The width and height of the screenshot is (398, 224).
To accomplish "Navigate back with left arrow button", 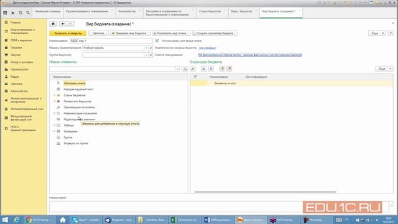I will coord(63,24).
